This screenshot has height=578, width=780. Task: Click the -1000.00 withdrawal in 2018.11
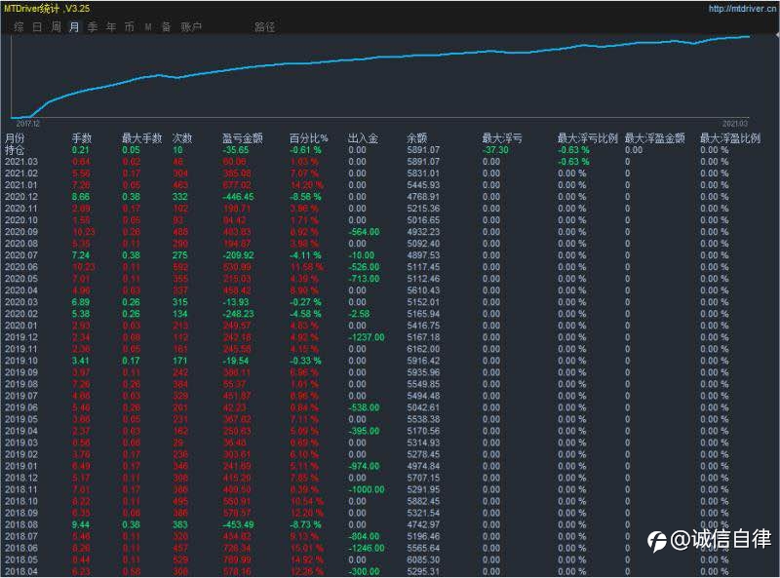tap(367, 489)
